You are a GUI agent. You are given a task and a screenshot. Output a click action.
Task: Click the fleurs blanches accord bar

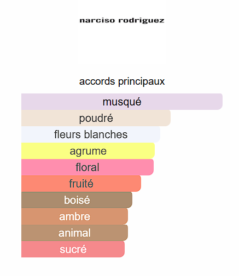pyautogui.click(x=91, y=134)
